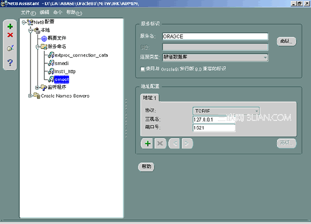This screenshot has width=311, height=224.
Task: Expand the Oracle Names Servers node
Action: point(30,96)
